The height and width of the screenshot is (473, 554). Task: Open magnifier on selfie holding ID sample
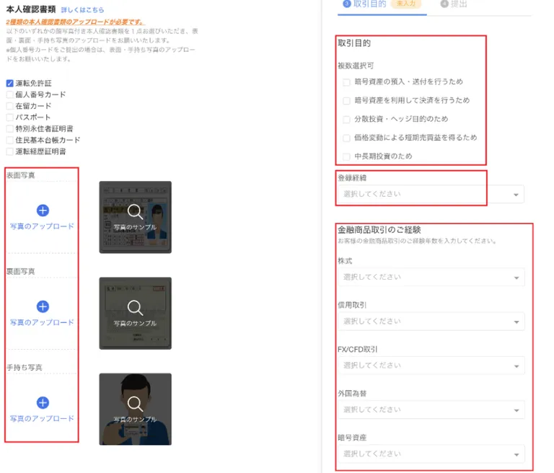point(135,404)
